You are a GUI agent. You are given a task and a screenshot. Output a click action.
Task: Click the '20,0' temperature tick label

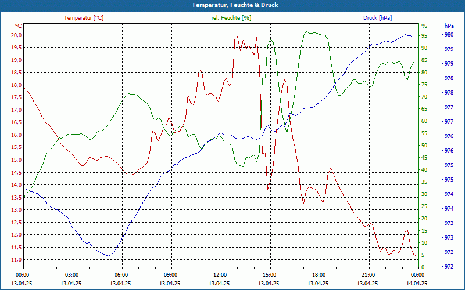[x=16, y=35]
